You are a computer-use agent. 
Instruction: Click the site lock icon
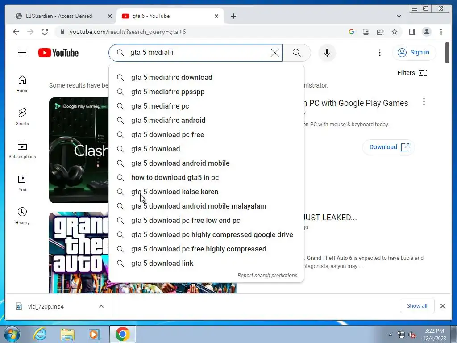62,32
